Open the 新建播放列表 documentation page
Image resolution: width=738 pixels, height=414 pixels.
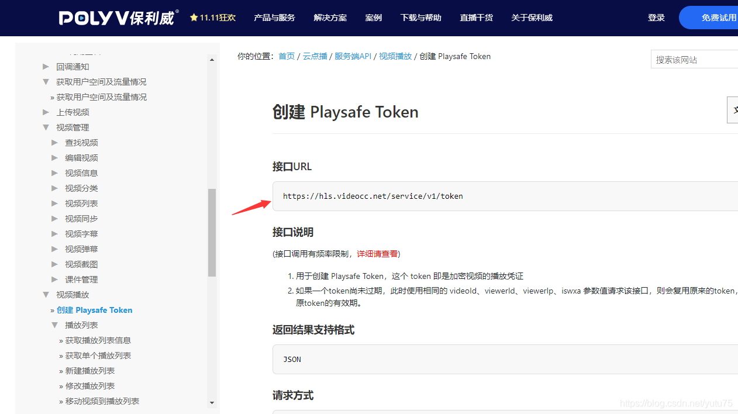pyautogui.click(x=89, y=370)
